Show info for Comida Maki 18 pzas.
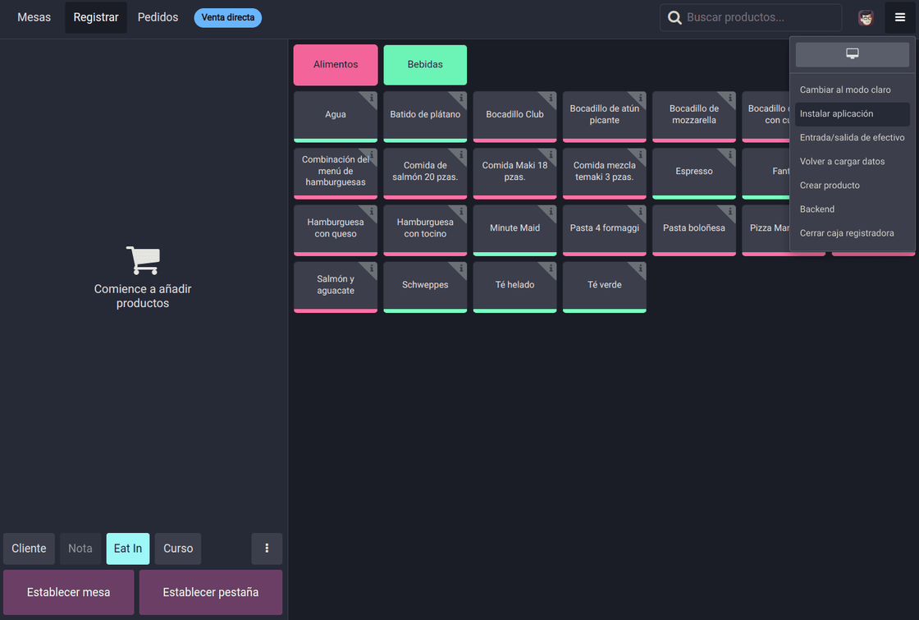 551,155
